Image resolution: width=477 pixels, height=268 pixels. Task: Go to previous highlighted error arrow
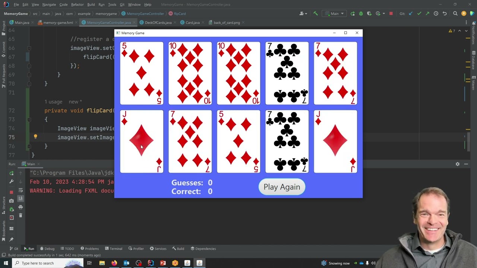459,31
